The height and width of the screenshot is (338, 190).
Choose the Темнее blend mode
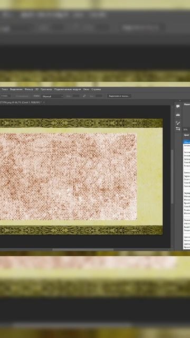186,166
